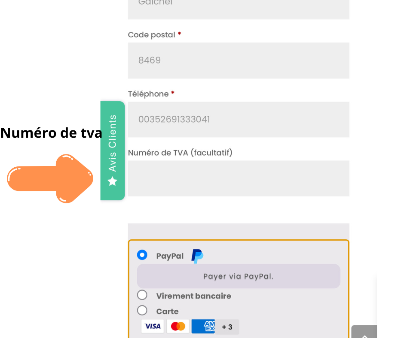
Task: Click the star icon on Avis Clients
Action: [x=113, y=181]
